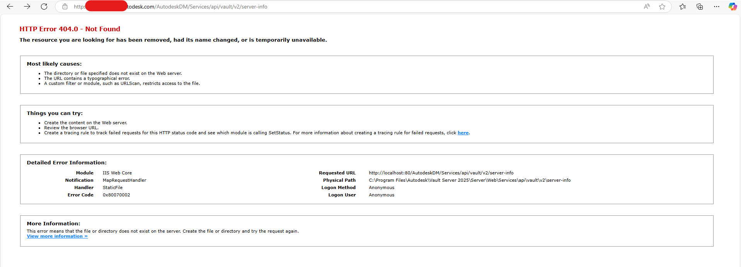Launch the Copilot sidebar
The width and height of the screenshot is (741, 267).
[732, 7]
